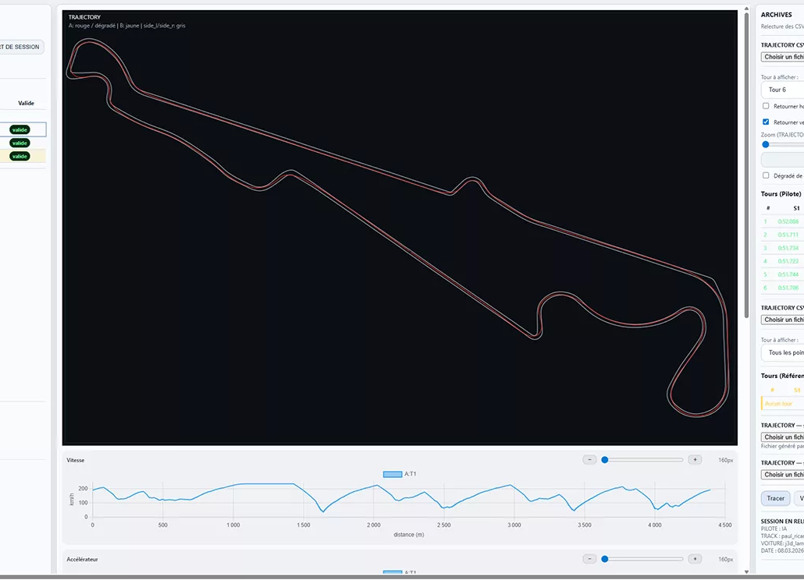Screen dimensions: 804x580
Task: Click the track map trajectory canvas
Action: (x=400, y=226)
